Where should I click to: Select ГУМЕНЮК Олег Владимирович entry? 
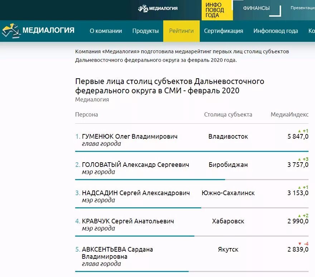click(130, 137)
